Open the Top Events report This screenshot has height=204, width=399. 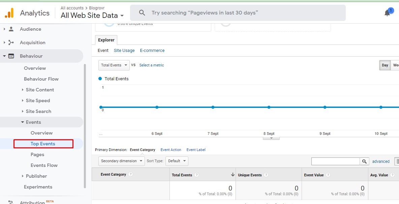tap(43, 144)
